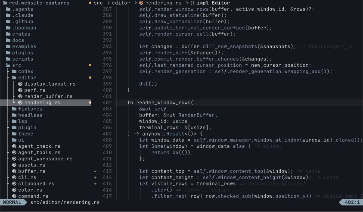Click the white dot on the rendering.rs row
This screenshot has height=212, width=363.
pos(90,102)
